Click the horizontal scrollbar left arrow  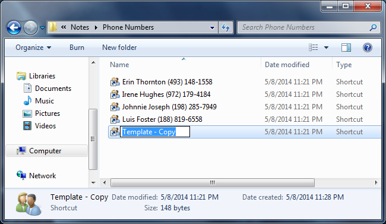coord(105,182)
